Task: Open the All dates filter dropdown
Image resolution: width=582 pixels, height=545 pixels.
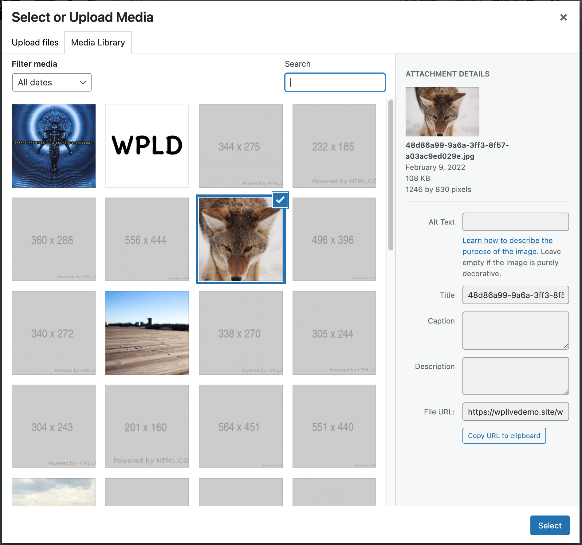Action: [52, 82]
